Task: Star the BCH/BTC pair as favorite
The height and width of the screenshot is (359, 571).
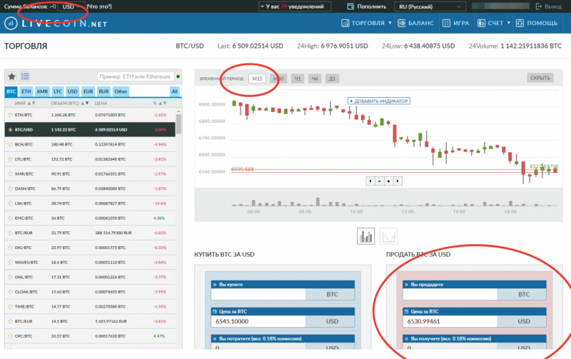Action: (x=10, y=144)
